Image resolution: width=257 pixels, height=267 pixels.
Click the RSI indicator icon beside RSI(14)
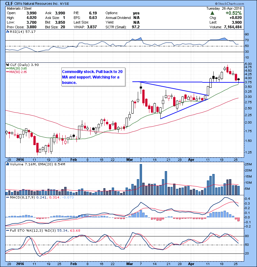pyautogui.click(x=7, y=32)
